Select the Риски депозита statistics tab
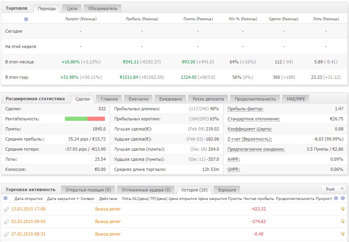The height and width of the screenshot is (242, 349). point(208,99)
